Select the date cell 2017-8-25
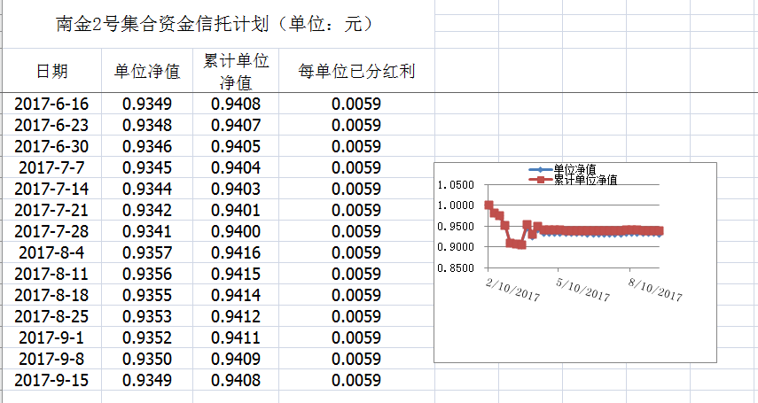758x403 pixels. pos(52,317)
